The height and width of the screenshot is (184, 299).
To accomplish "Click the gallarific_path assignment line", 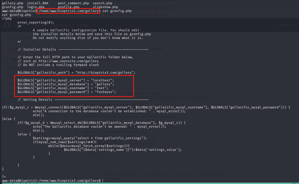I will click(x=76, y=72).
